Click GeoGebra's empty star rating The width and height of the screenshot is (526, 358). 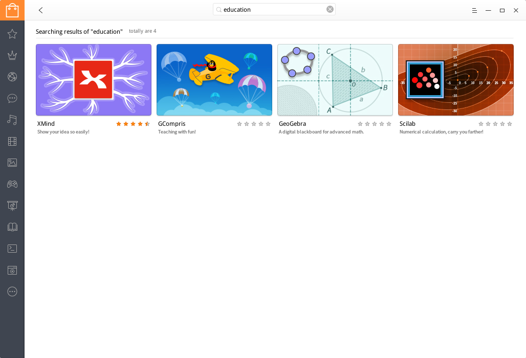click(x=375, y=124)
